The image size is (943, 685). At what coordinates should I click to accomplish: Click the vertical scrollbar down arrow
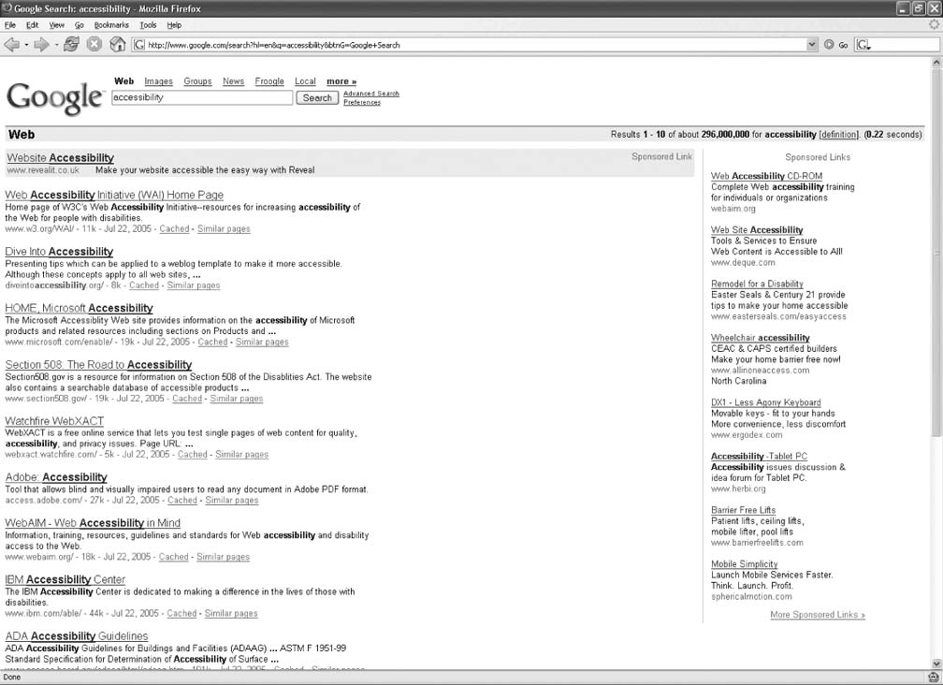click(936, 663)
